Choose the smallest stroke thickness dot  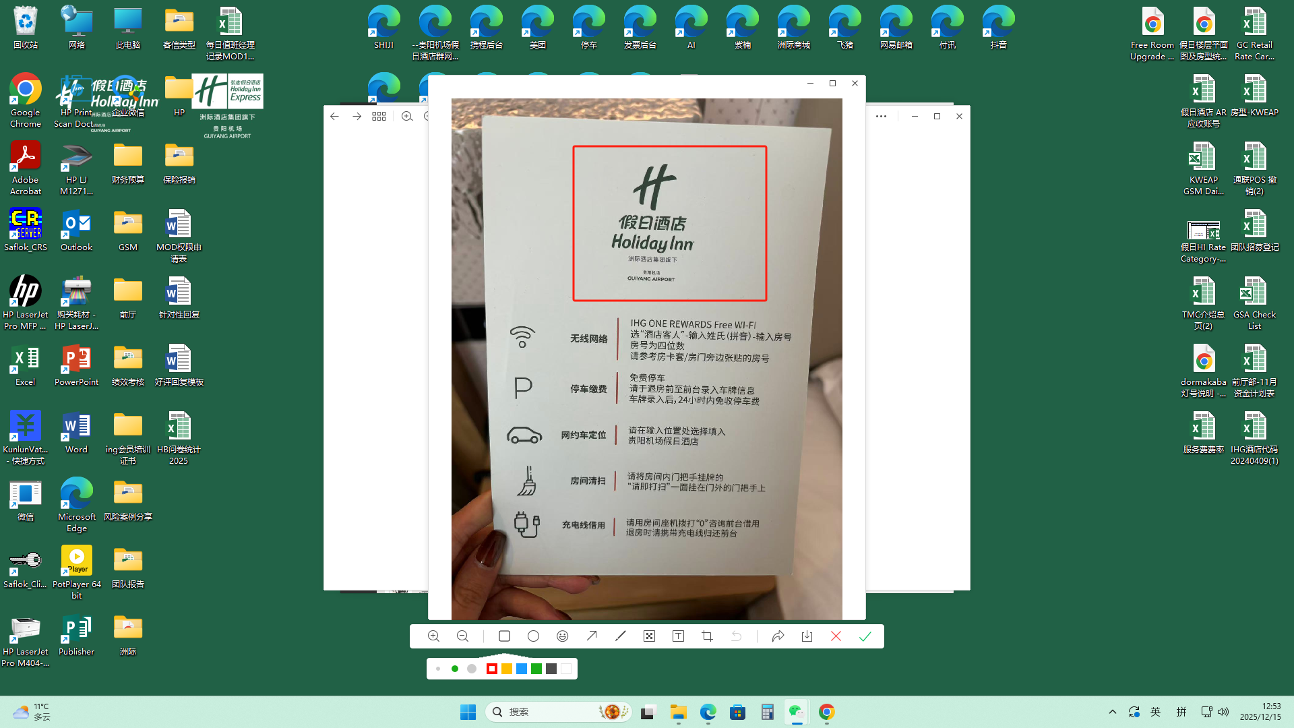[438, 669]
